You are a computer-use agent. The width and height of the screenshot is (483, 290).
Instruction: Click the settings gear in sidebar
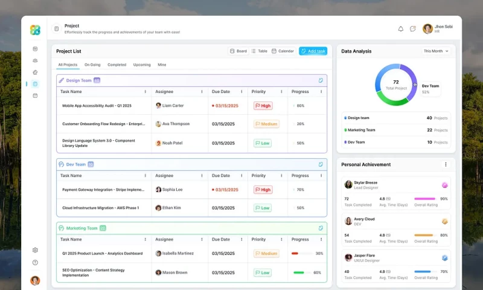tap(35, 250)
